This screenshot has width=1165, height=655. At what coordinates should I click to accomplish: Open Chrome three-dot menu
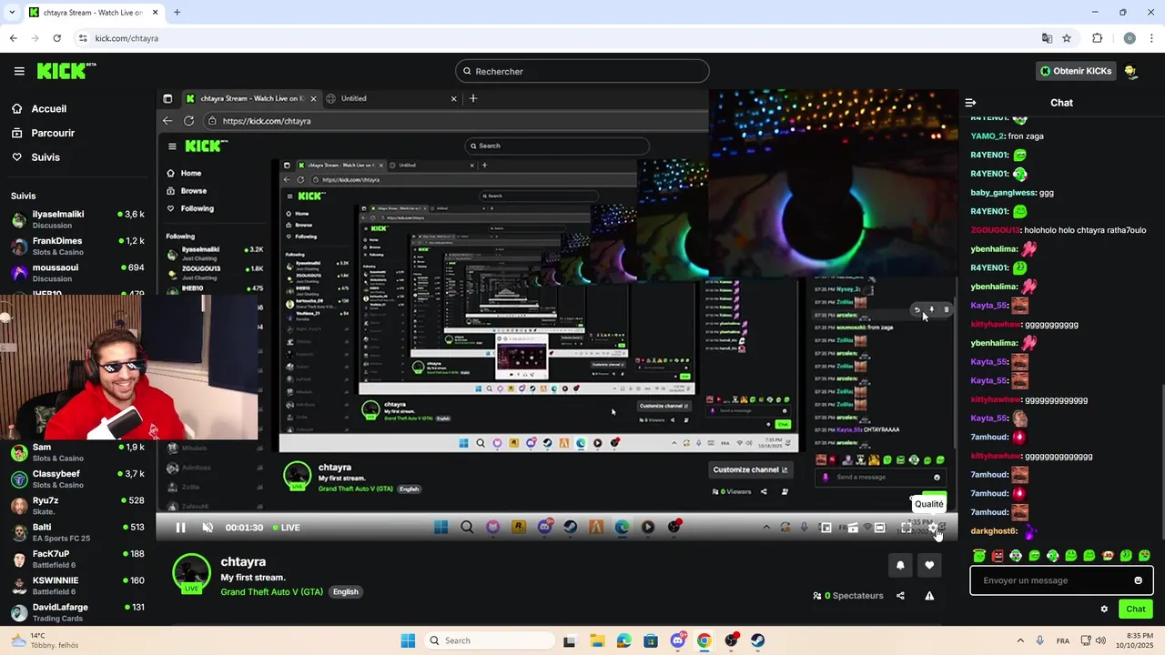1152,38
